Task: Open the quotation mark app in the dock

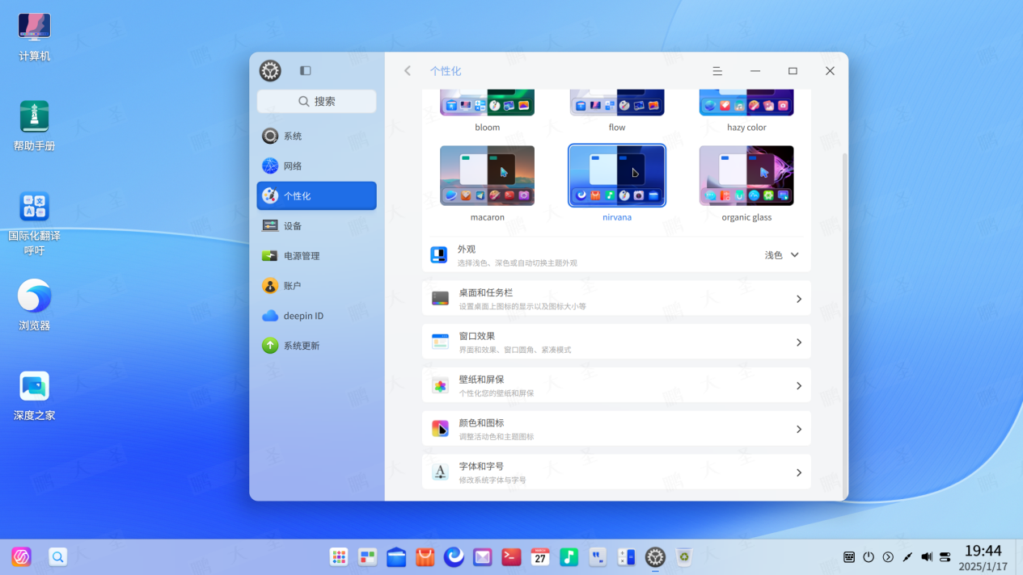Action: point(598,556)
